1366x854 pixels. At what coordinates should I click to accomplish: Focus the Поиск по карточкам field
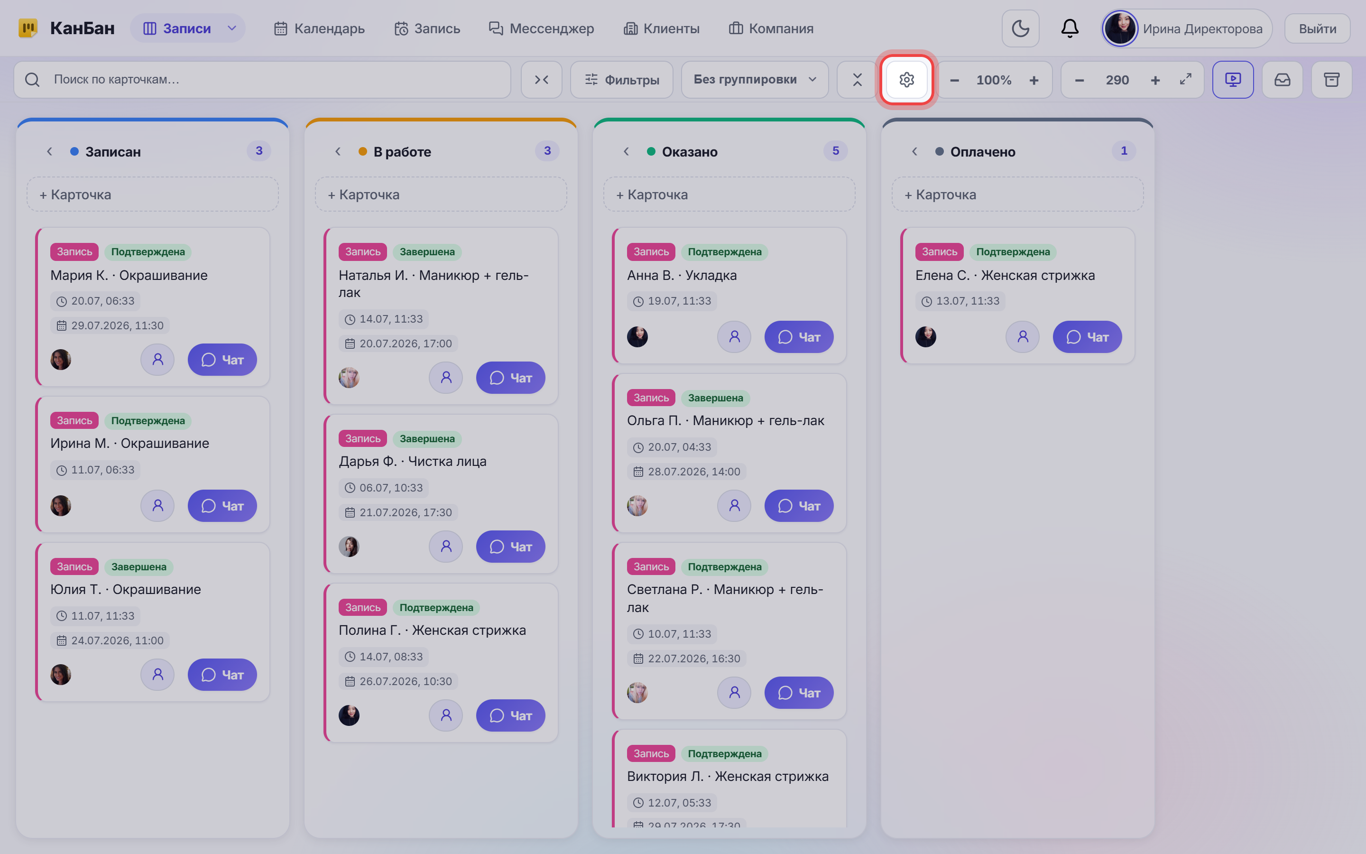pyautogui.click(x=262, y=80)
